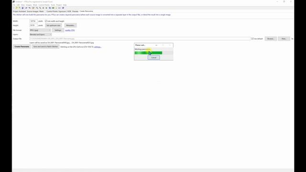
Task: Open the View menu
Action: tap(23, 5)
